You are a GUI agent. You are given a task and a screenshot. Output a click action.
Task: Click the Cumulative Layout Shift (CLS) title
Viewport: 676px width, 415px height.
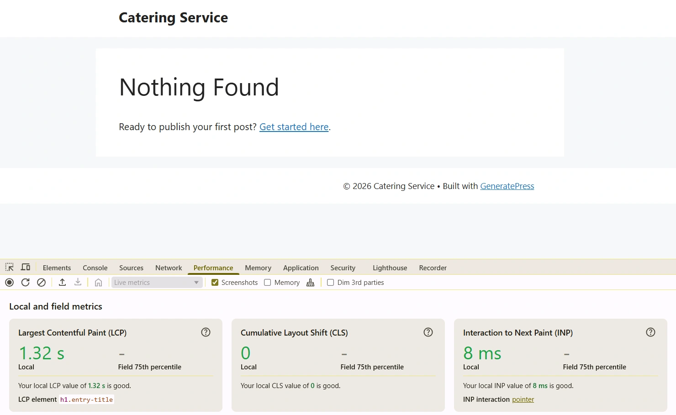pos(294,333)
